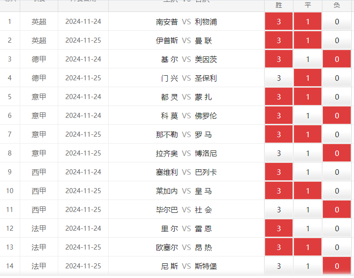This screenshot has width=354, height=278.
Task: Click match text 那不勒 VS 罗马
Action: pos(184,134)
